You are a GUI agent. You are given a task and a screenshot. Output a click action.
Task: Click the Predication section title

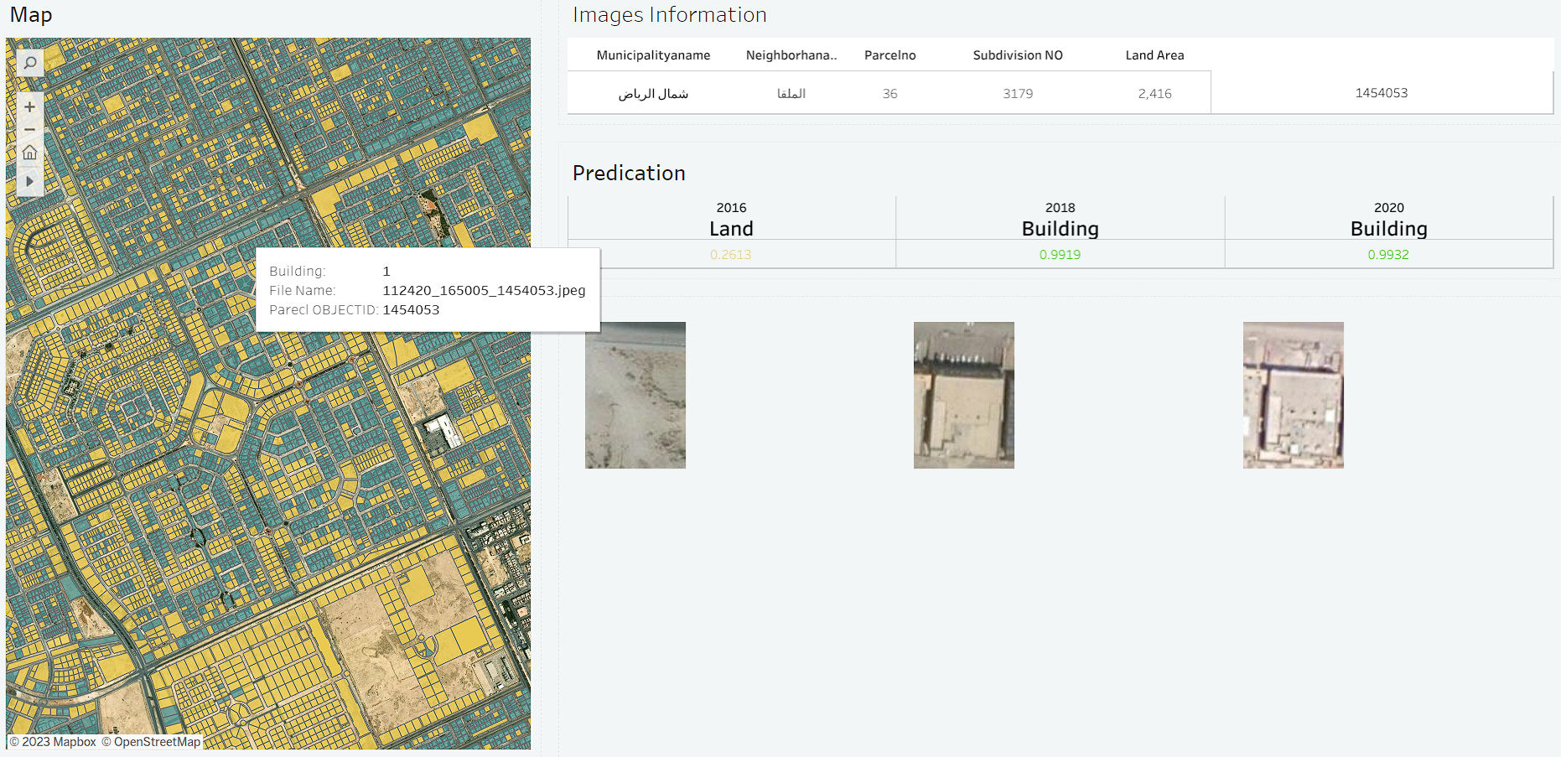(629, 173)
